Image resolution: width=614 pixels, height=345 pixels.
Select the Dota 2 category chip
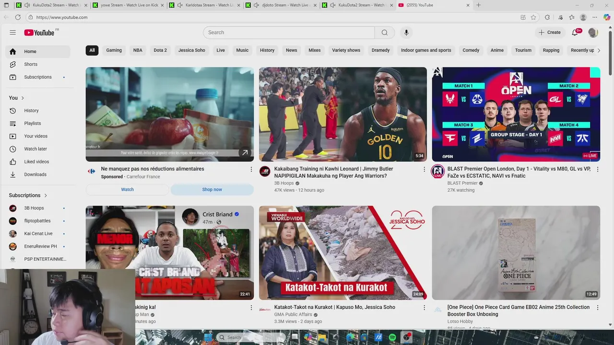pos(160,50)
